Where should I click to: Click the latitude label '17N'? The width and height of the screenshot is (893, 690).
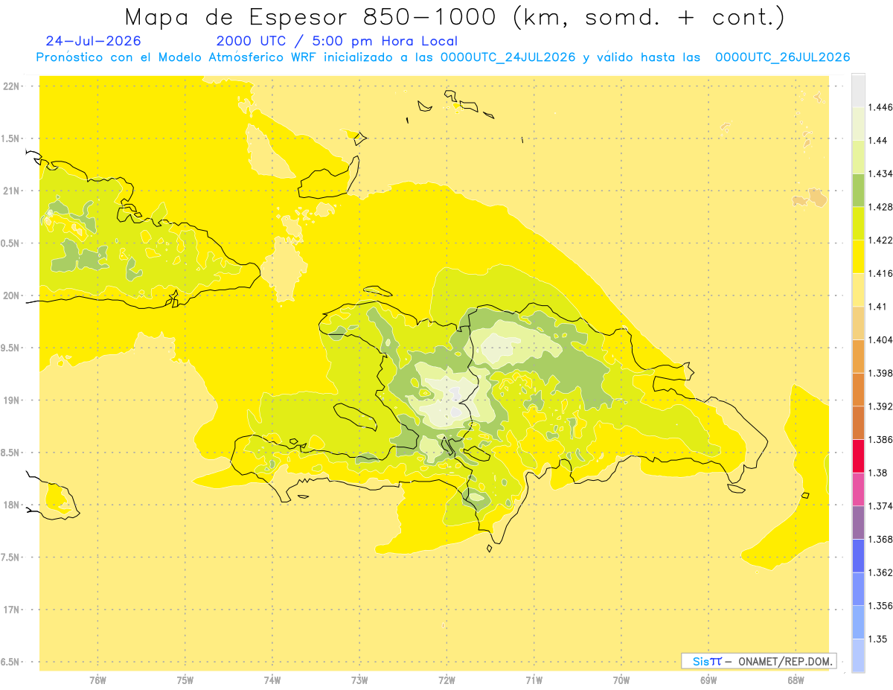pyautogui.click(x=11, y=610)
